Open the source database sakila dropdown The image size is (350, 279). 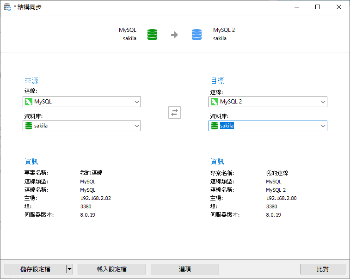136,126
